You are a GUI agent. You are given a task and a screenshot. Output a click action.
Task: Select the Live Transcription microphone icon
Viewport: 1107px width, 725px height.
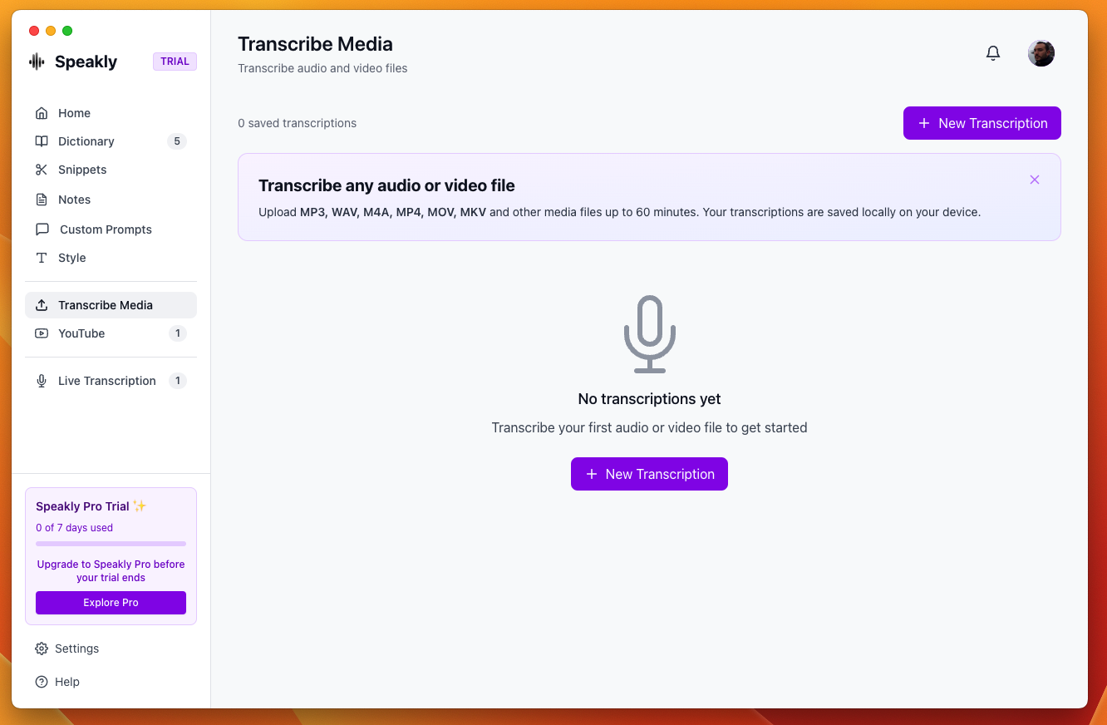(42, 380)
